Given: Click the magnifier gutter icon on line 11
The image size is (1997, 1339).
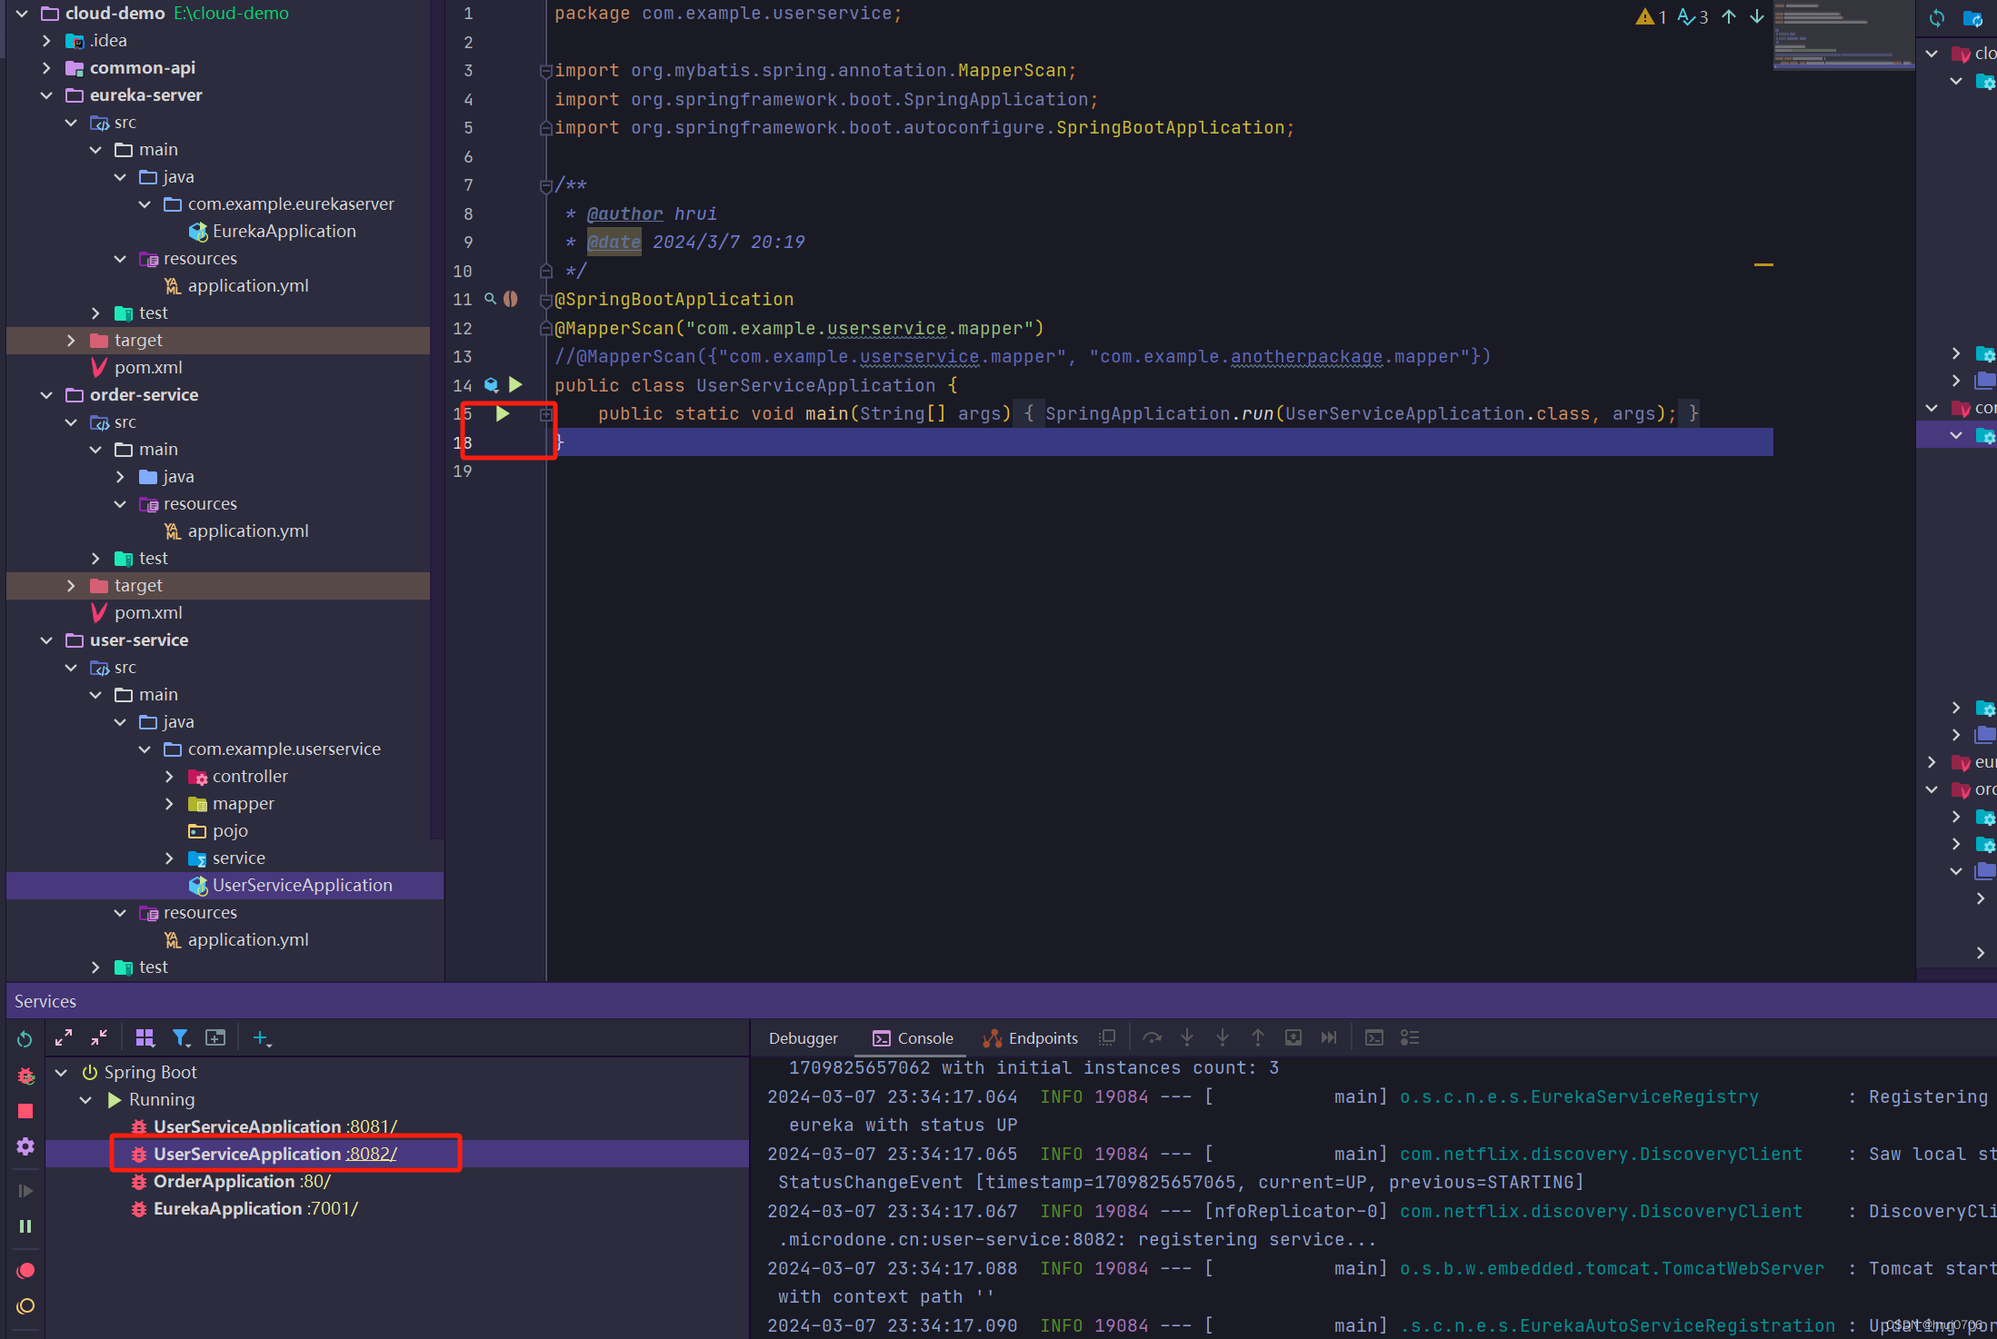Looking at the screenshot, I should pyautogui.click(x=490, y=299).
